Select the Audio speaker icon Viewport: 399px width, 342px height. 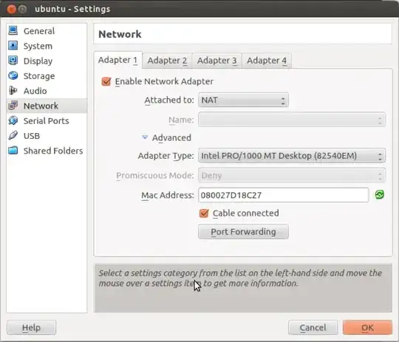click(x=13, y=91)
